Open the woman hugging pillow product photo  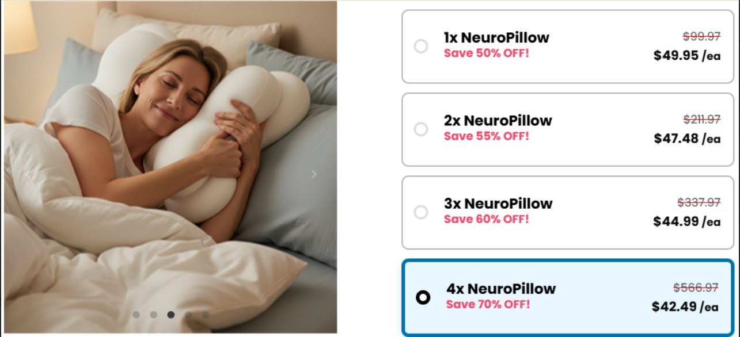pos(170,167)
